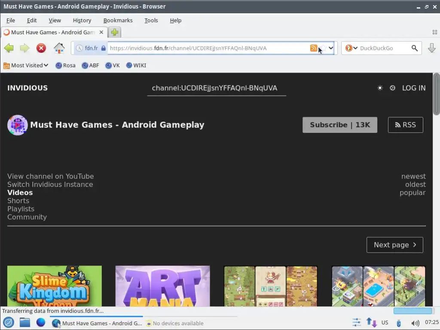Open the ABF bookmark
Viewport: 440px width, 330px height.
click(90, 65)
